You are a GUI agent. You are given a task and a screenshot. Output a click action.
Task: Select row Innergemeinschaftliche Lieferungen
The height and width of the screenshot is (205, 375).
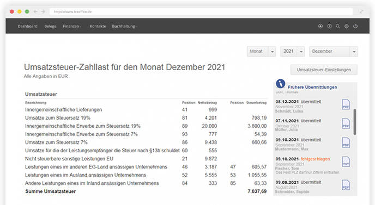[x=146, y=110]
